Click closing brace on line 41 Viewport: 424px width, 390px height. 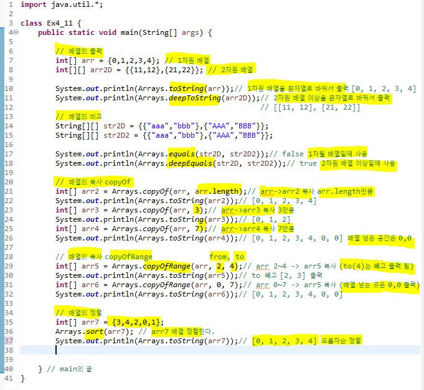point(22,378)
